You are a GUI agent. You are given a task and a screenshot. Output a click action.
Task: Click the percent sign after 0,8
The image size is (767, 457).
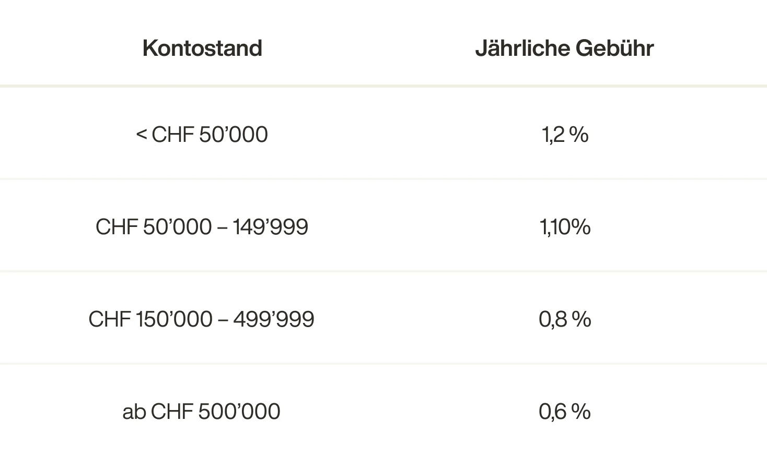pos(582,319)
